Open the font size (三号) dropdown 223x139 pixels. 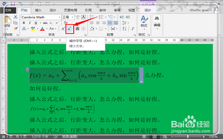72,17
